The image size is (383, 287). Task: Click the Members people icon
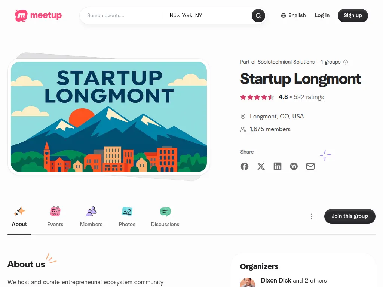91,212
